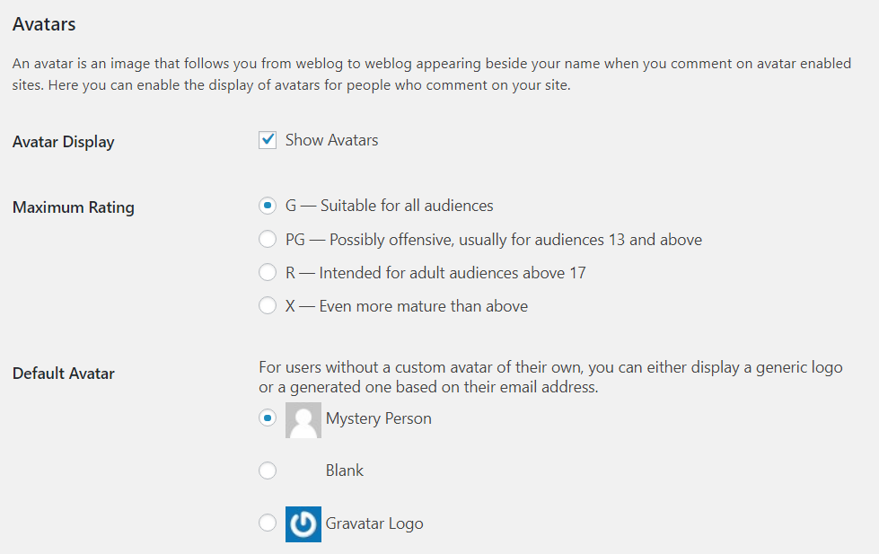Click the gray Mystery Person placeholder graphic
Screen dimensions: 879x554
(x=303, y=419)
